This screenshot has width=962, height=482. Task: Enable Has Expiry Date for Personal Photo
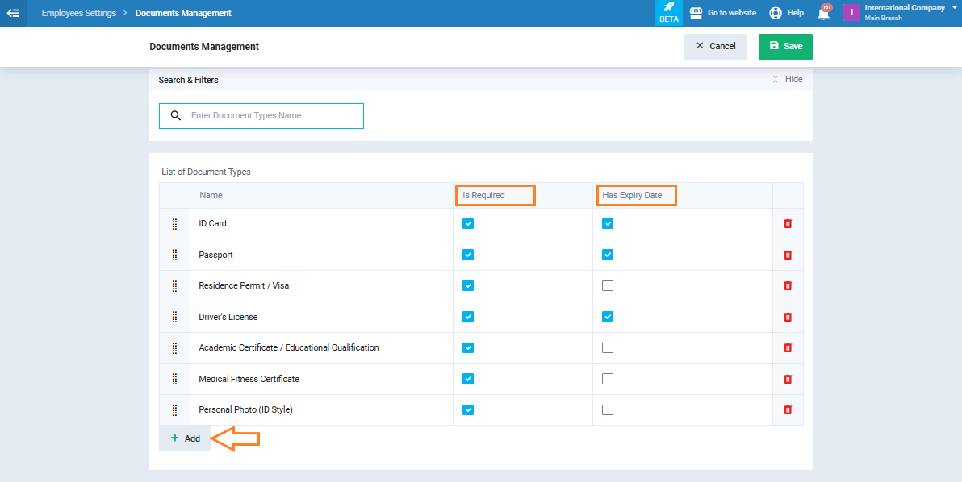(608, 409)
